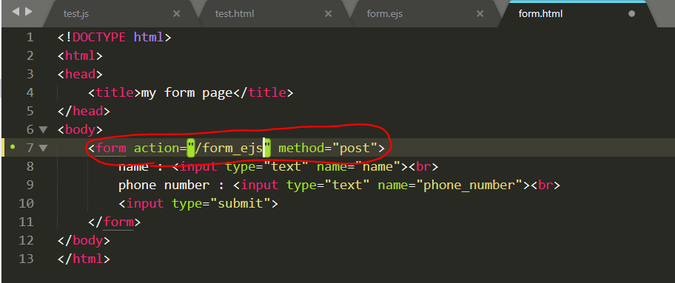Click the closing html tag on line 13

[x=84, y=259]
